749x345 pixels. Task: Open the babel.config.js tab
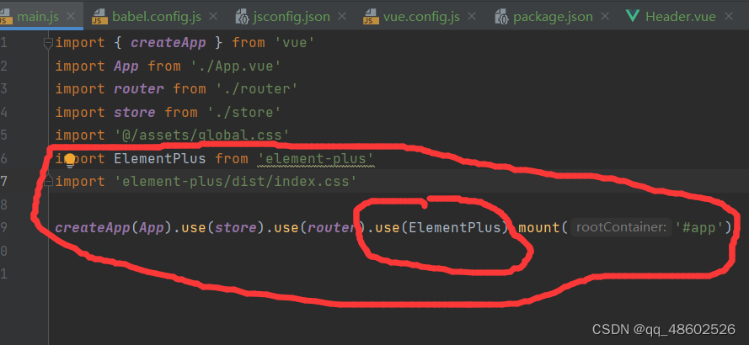[157, 17]
